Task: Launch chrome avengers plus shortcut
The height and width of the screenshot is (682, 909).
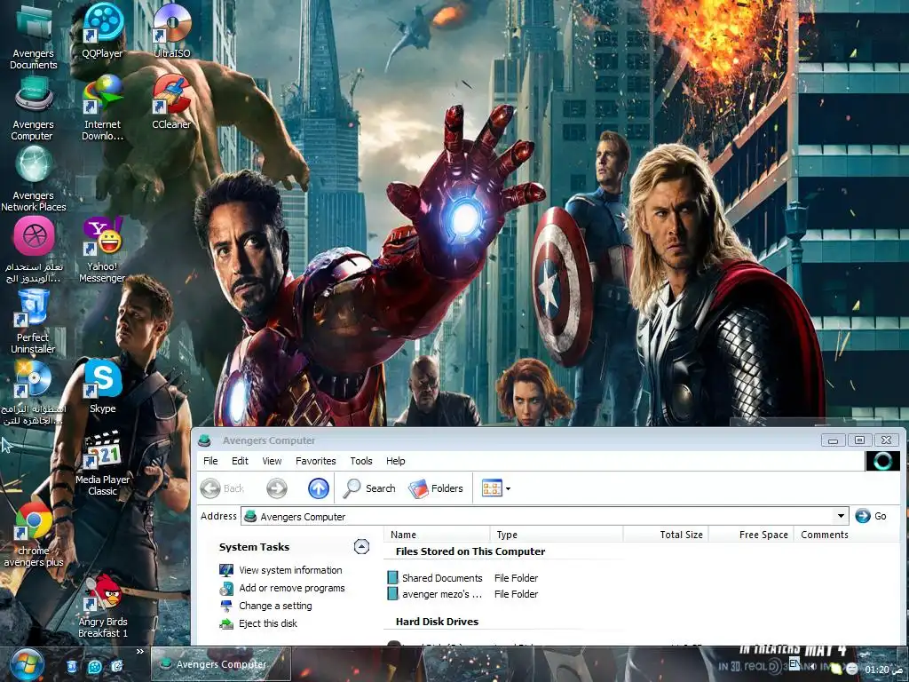Action: click(x=34, y=534)
